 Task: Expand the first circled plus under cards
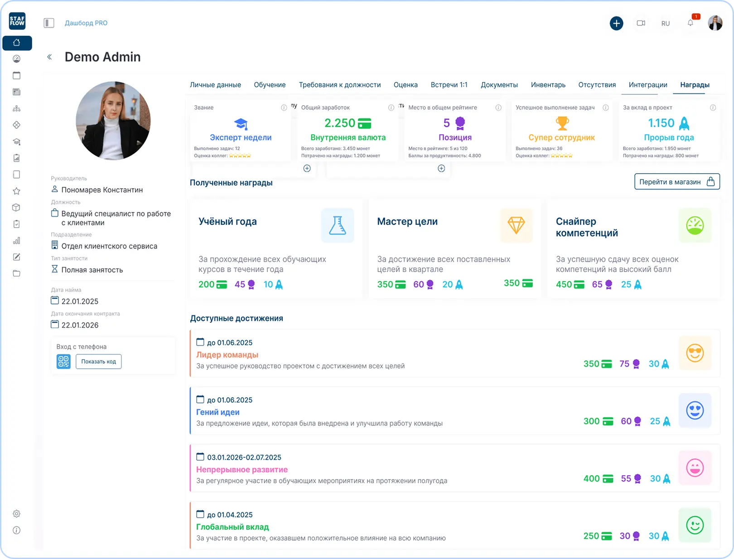tap(307, 168)
